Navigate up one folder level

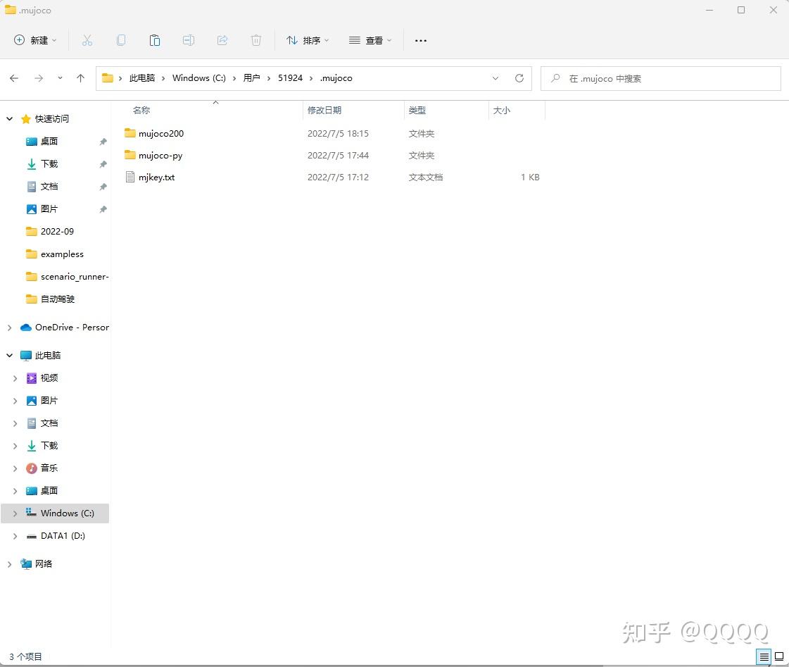pyautogui.click(x=80, y=78)
